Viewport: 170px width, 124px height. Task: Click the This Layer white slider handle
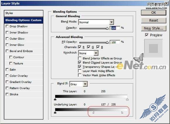click(x=127, y=99)
